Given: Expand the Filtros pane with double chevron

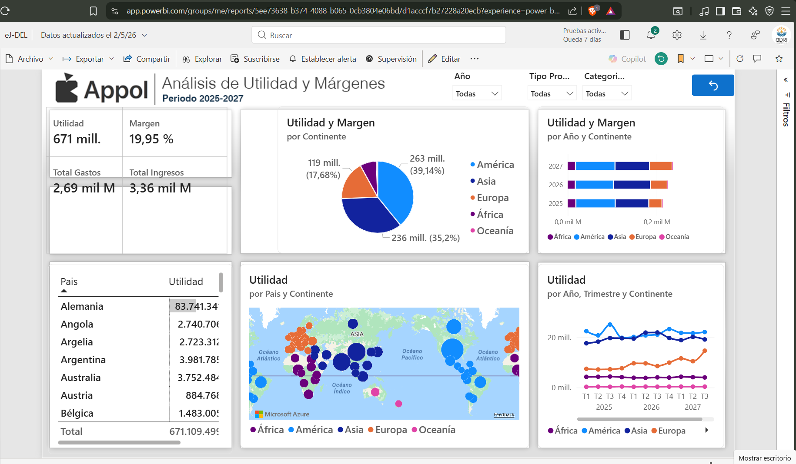Looking at the screenshot, I should coord(786,80).
